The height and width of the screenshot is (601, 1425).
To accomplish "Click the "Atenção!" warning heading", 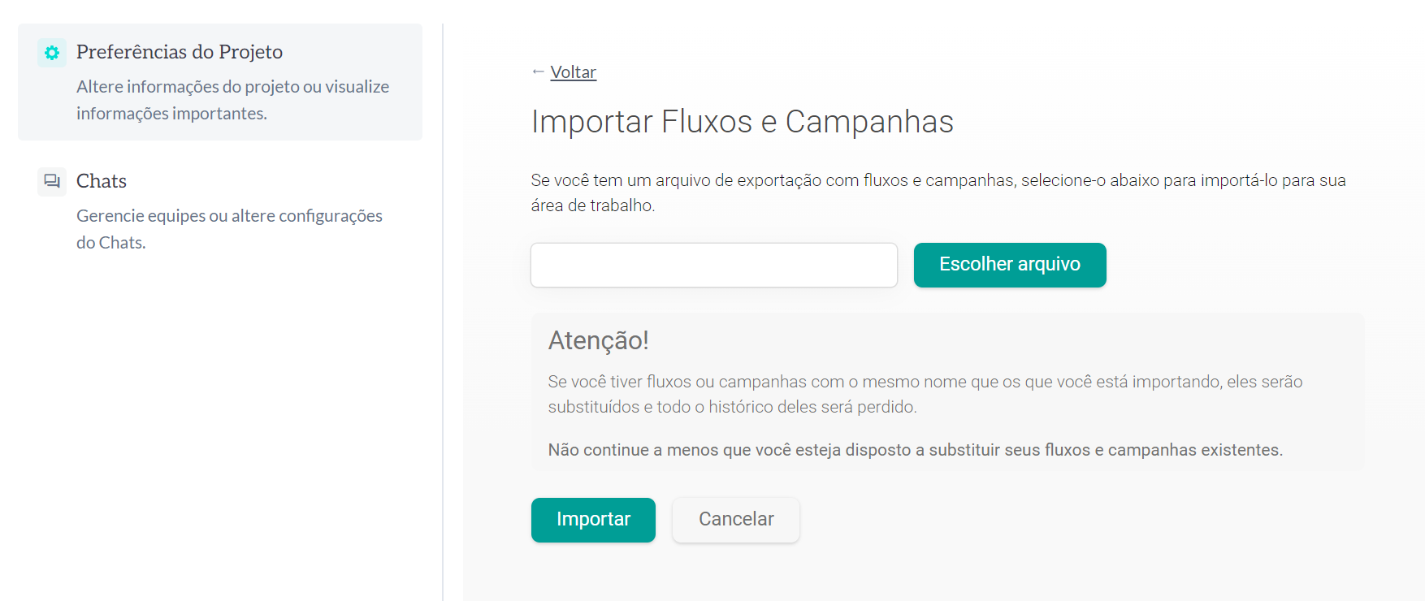I will pos(598,340).
